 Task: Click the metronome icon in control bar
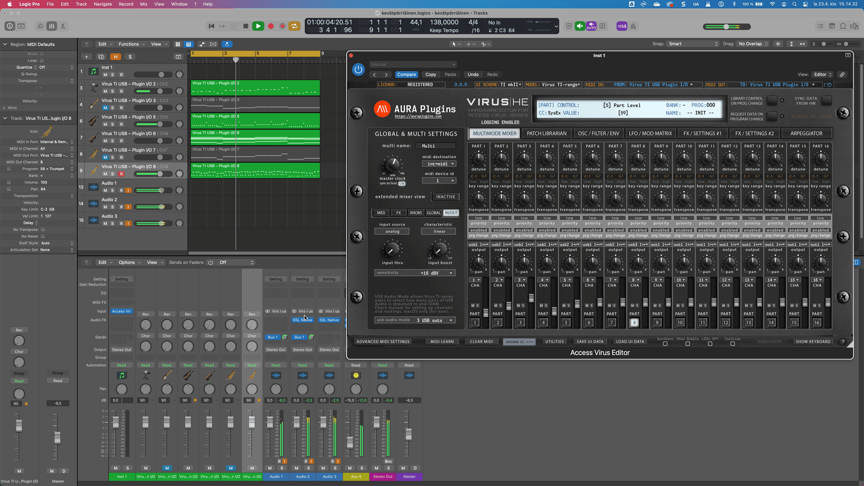pos(633,26)
